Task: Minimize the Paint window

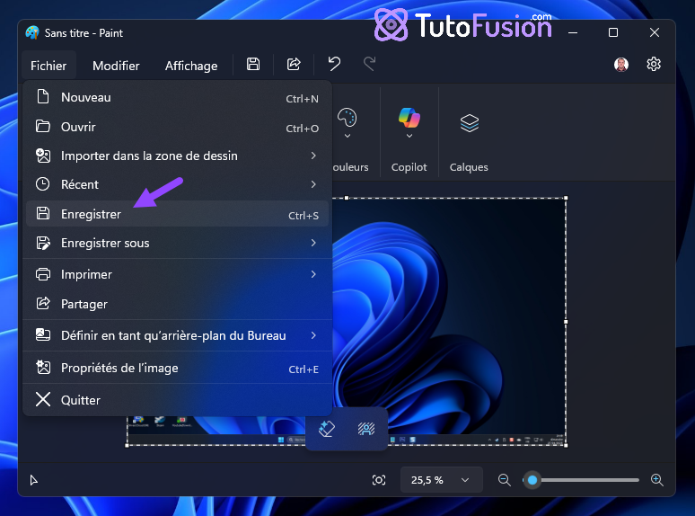Action: [x=573, y=33]
